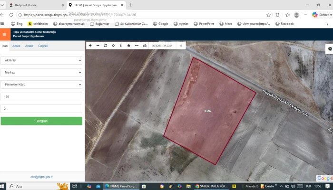Switch to the Analiz tab
The image size is (333, 190).
(x=29, y=46)
